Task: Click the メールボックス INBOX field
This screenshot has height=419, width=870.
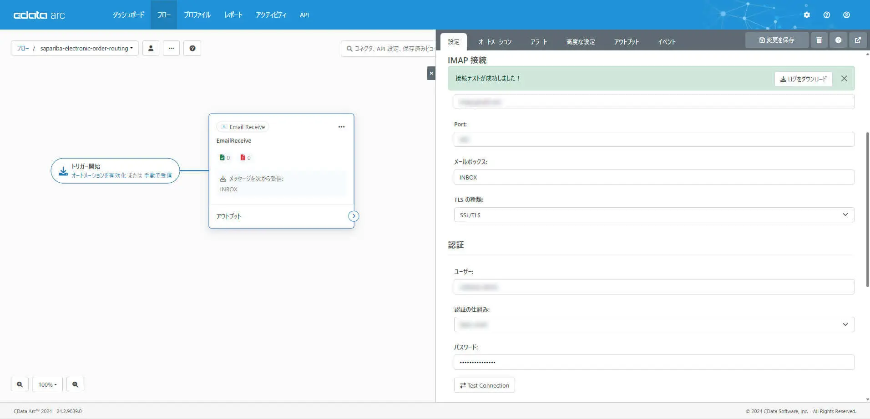Action: [x=654, y=177]
